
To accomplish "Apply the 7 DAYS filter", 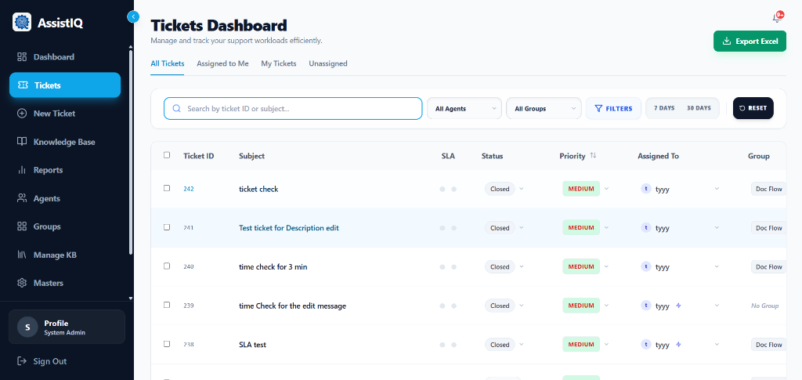I will (664, 108).
